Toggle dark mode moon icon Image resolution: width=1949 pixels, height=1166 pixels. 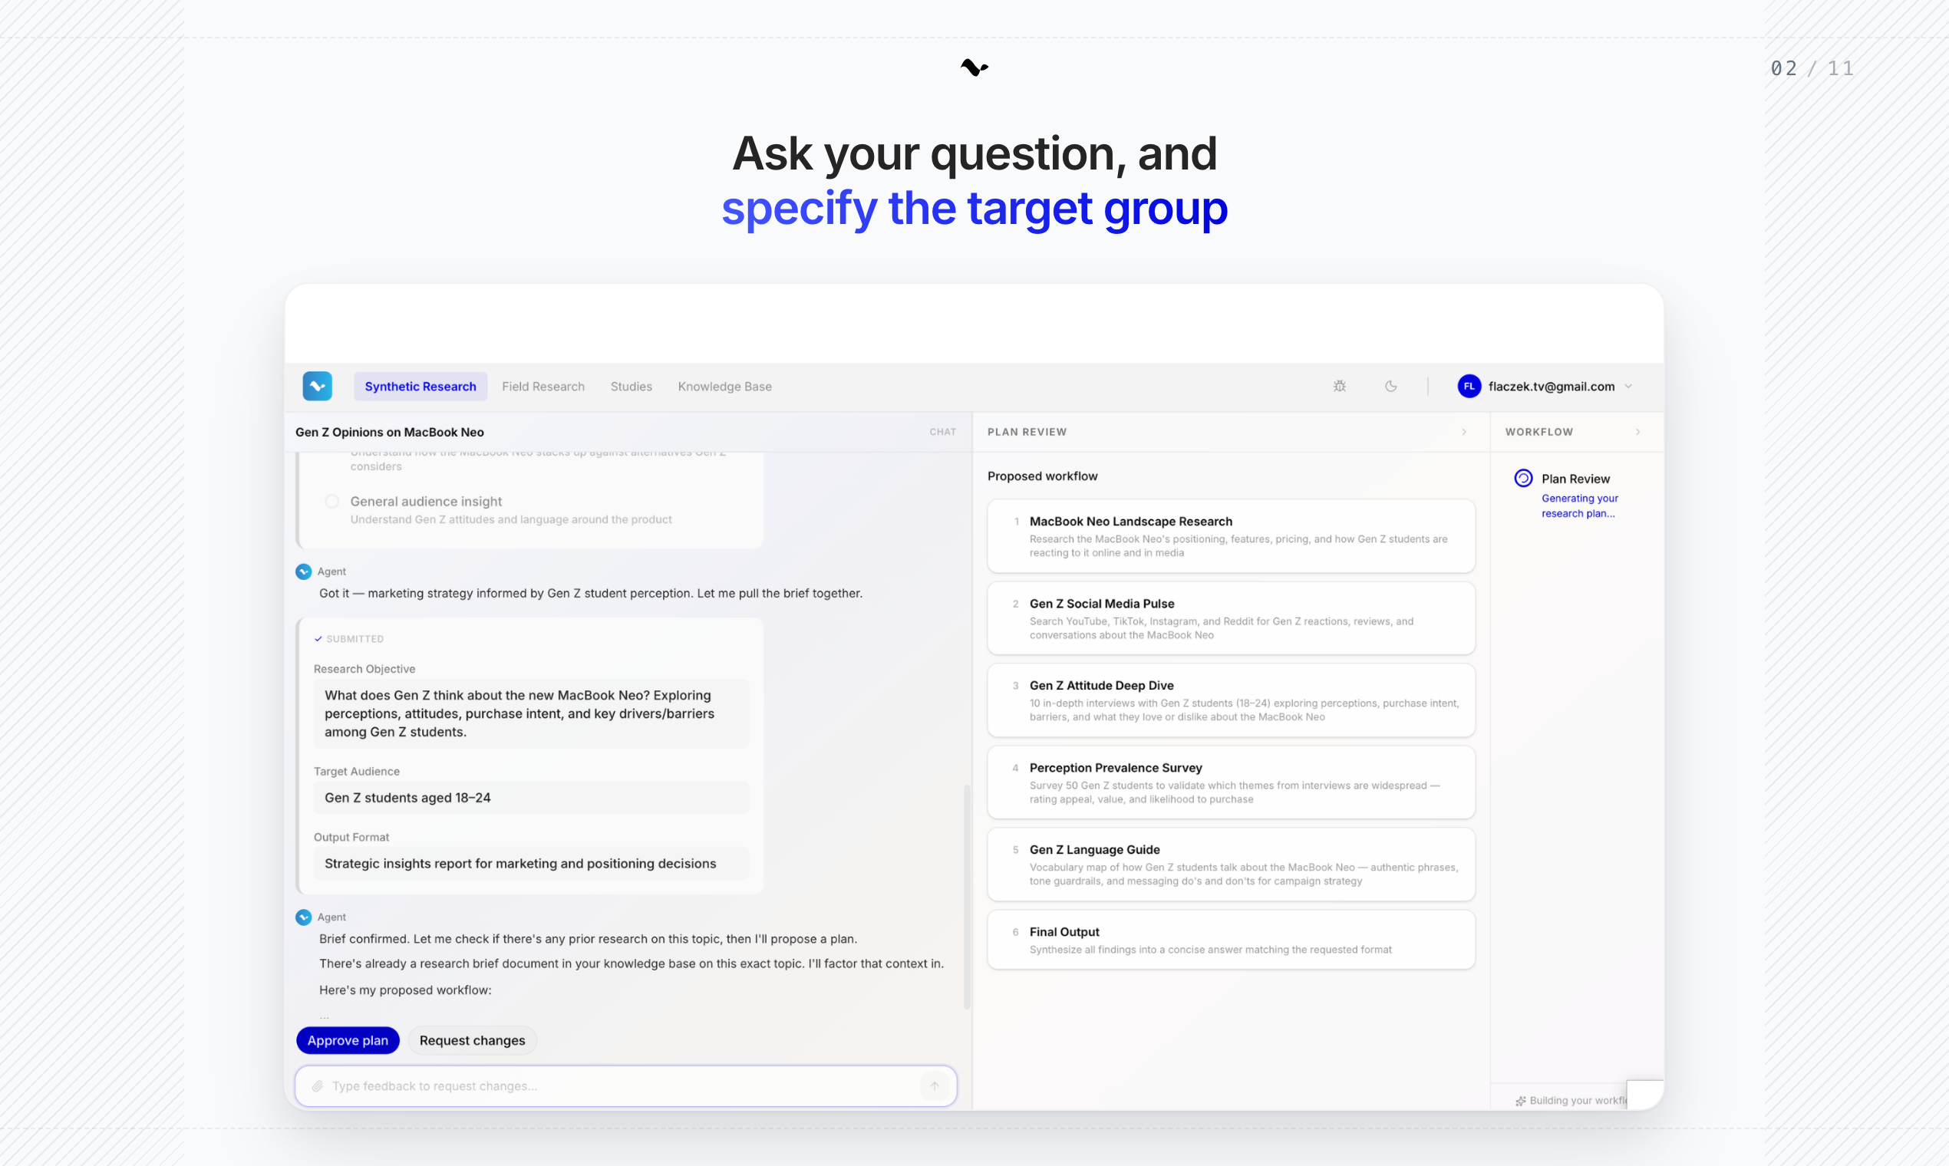coord(1390,386)
